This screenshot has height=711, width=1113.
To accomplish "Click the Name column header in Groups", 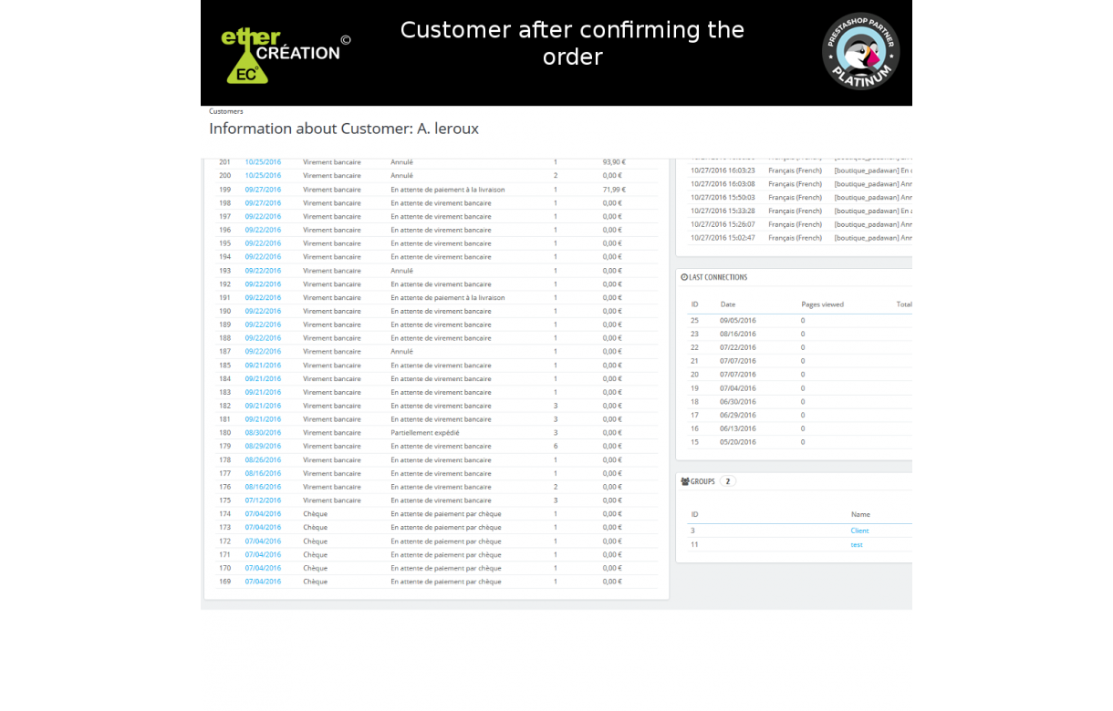I will [x=860, y=514].
